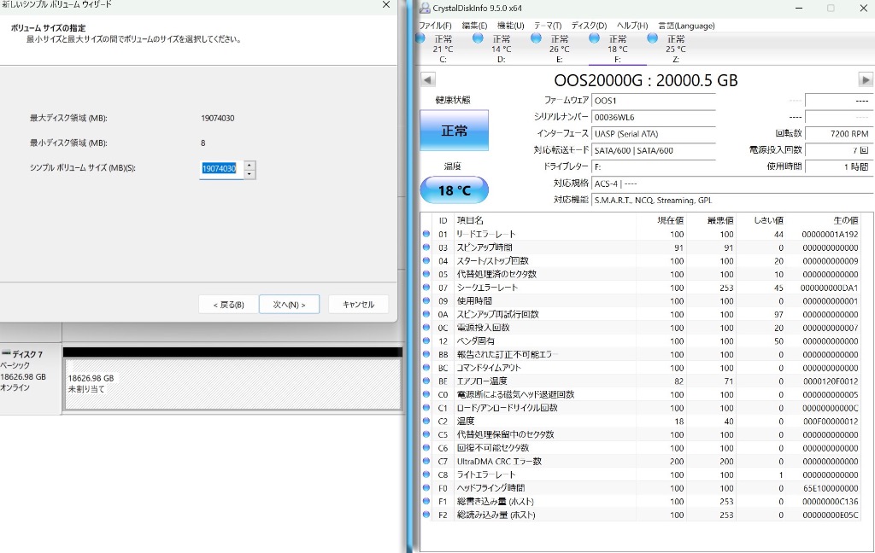
Task: Open the ファイル(F) menu
Action: pyautogui.click(x=435, y=26)
